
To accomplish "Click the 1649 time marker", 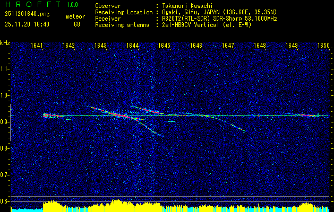I will (x=292, y=45).
